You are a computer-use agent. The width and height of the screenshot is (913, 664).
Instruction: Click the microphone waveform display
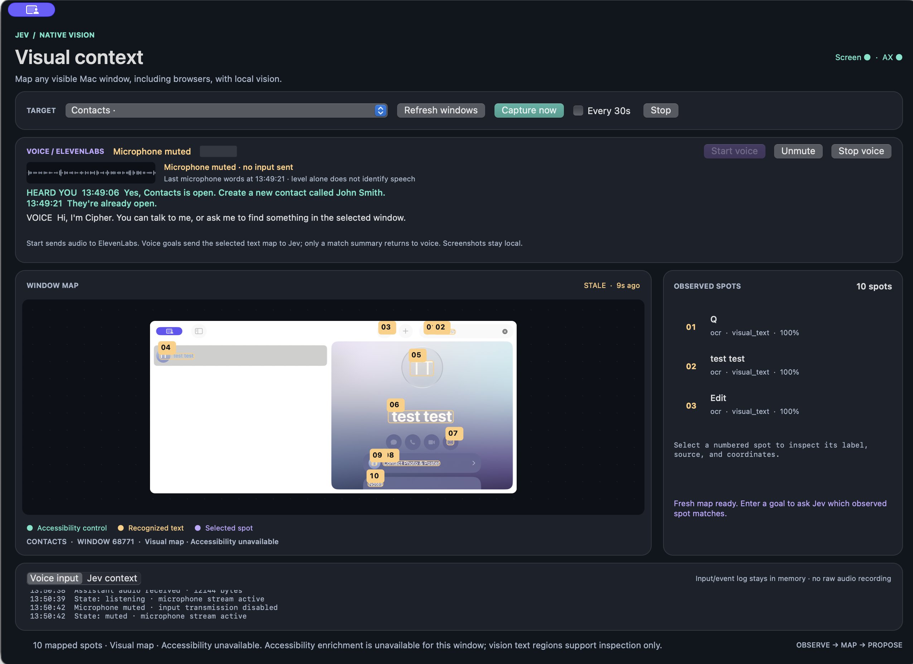coord(91,172)
